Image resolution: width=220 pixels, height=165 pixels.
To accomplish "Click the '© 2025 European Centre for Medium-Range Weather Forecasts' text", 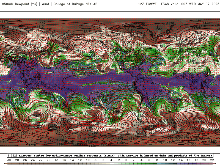I will click(x=61, y=155).
